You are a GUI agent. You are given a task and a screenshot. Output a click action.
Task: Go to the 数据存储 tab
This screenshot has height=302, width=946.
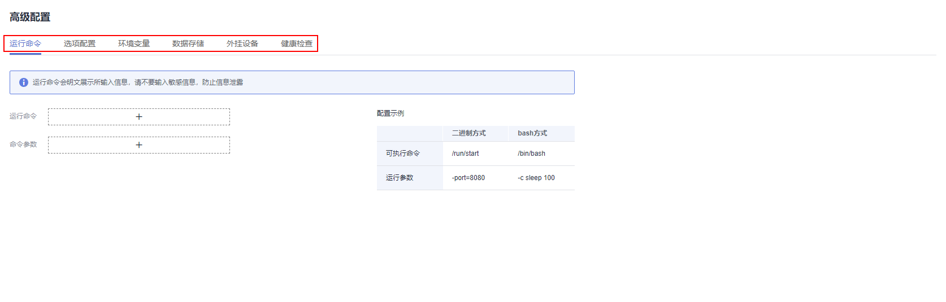pyautogui.click(x=188, y=43)
